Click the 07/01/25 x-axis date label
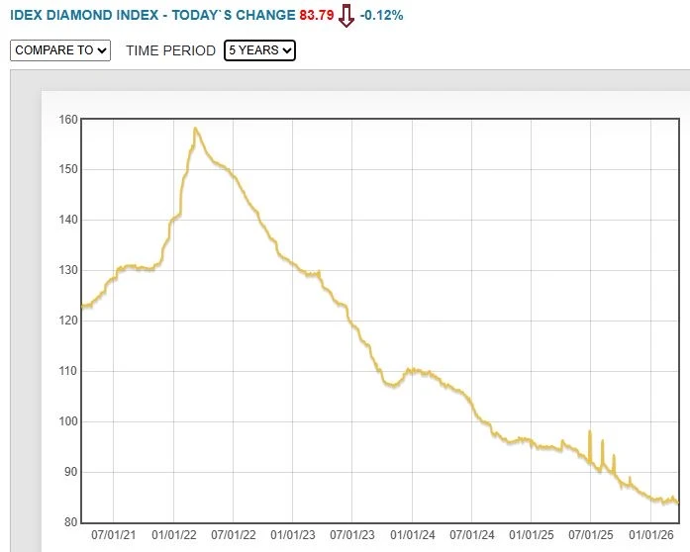Image resolution: width=690 pixels, height=552 pixels. (591, 535)
